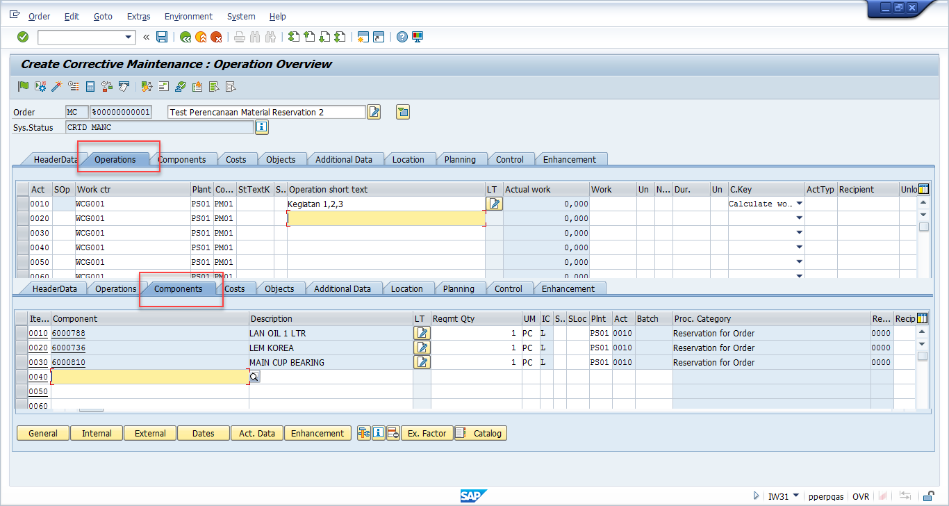
Task: Go back using the green arrow icon
Action: [185, 37]
